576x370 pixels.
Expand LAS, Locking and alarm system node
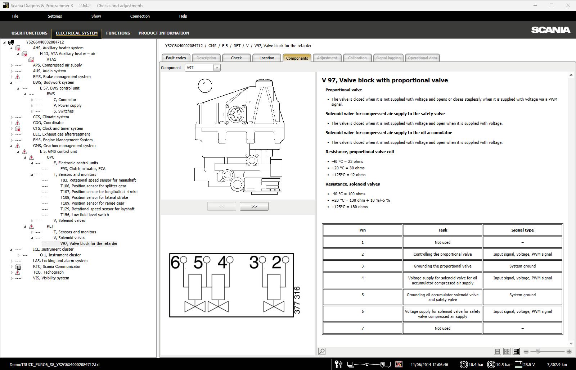12,261
